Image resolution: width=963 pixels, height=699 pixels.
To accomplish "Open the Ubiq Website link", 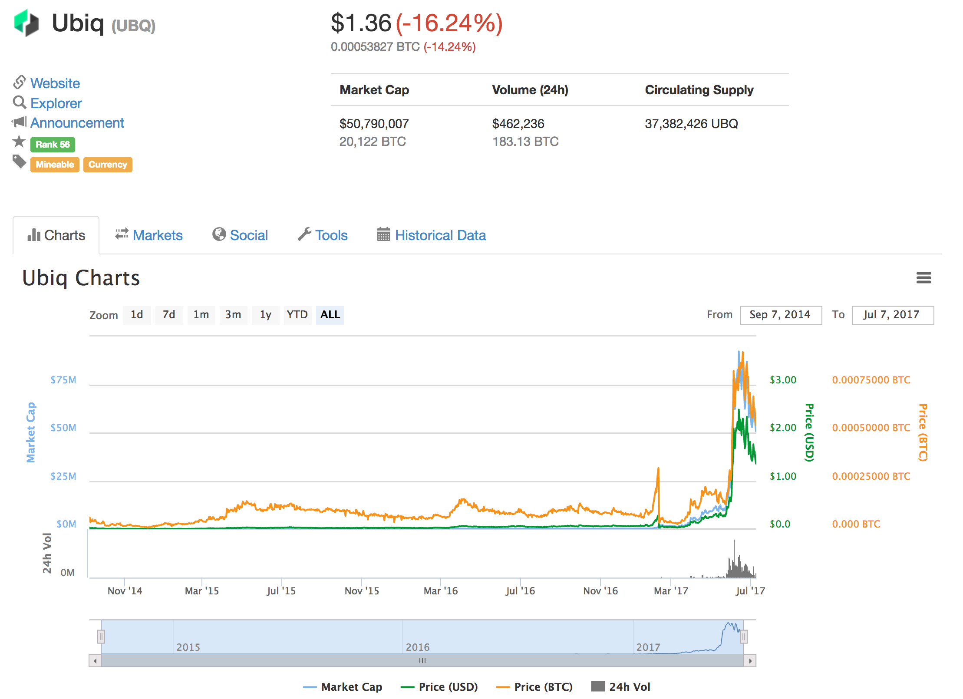I will (x=55, y=83).
